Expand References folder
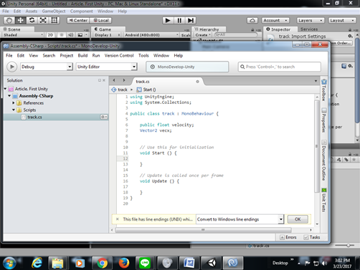The width and height of the screenshot is (360, 270). pyautogui.click(x=14, y=103)
